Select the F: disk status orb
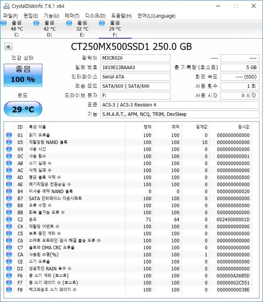263x302 pixels. pos(102,23)
